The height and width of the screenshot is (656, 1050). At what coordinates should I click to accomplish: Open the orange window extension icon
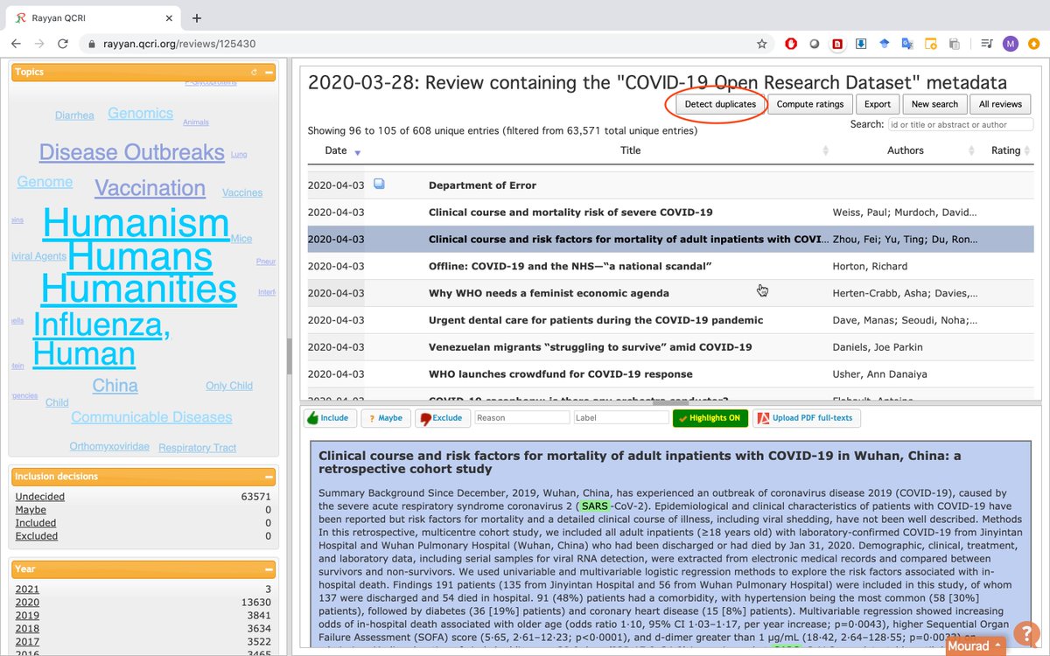[x=931, y=43]
